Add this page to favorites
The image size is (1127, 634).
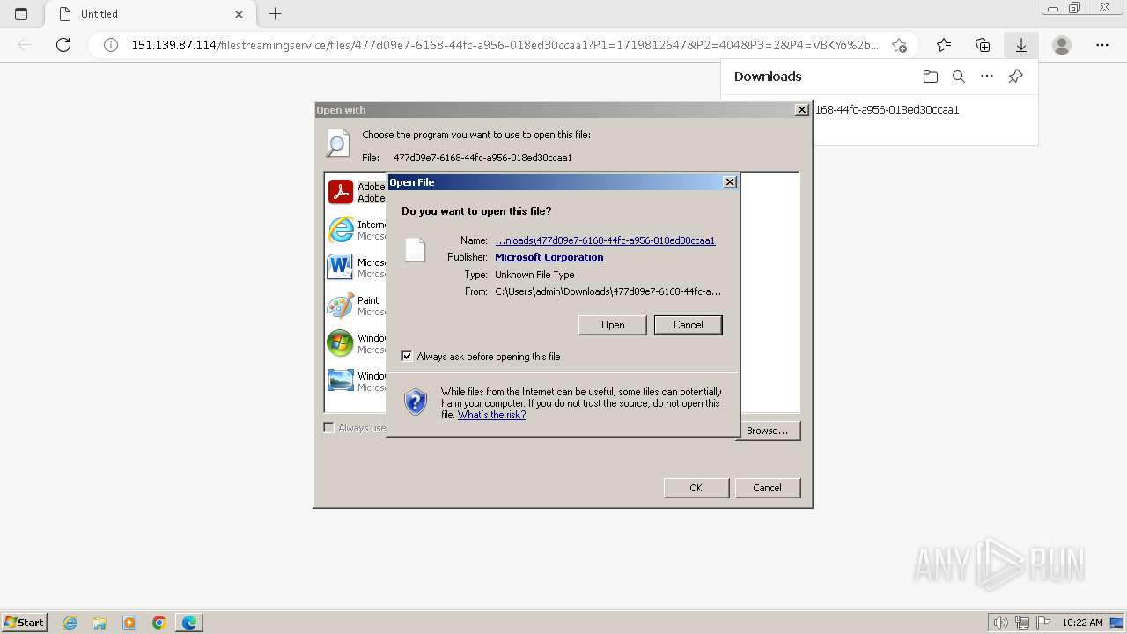[899, 45]
